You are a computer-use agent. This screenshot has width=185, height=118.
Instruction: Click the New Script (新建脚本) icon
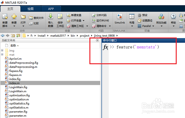click(5, 17)
